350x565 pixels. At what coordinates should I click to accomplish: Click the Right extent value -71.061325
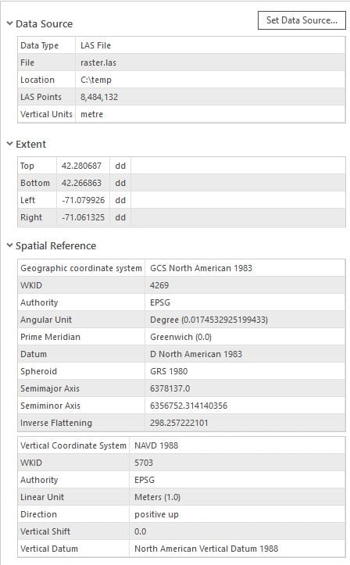coord(83,217)
